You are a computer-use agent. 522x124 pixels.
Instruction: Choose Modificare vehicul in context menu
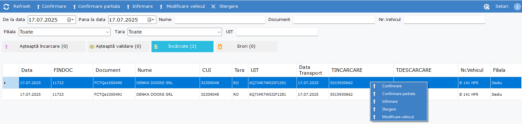(x=399, y=117)
